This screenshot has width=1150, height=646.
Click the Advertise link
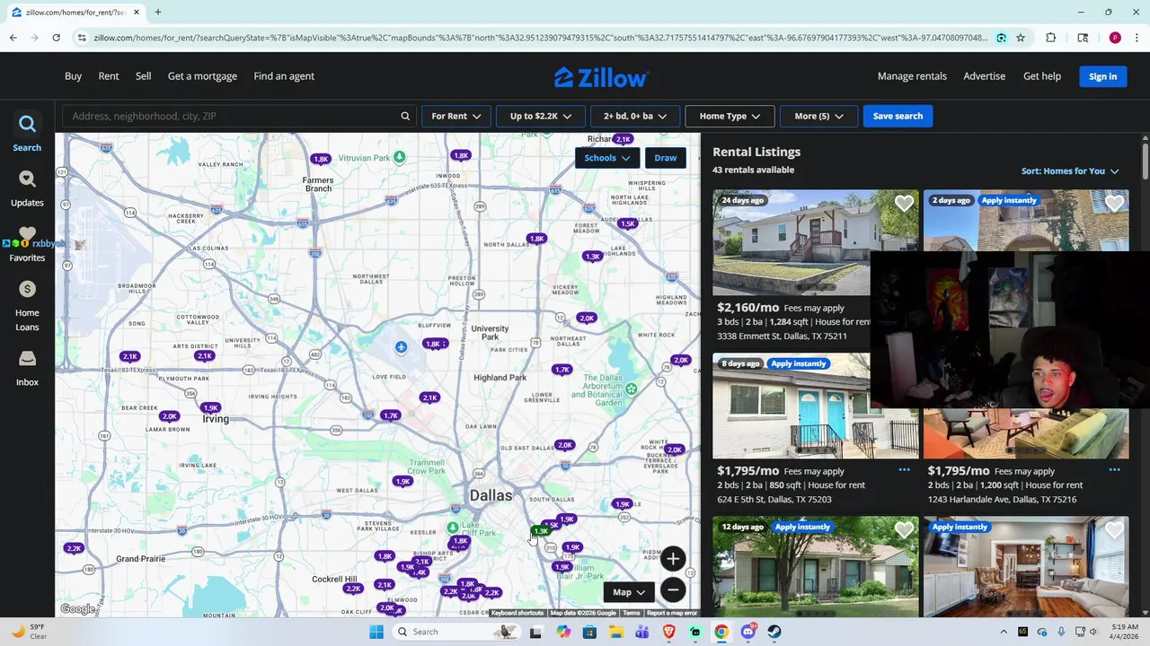click(984, 76)
